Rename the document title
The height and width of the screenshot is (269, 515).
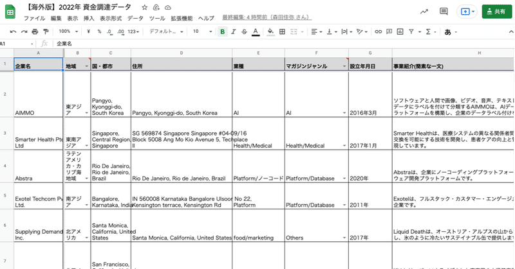point(79,7)
